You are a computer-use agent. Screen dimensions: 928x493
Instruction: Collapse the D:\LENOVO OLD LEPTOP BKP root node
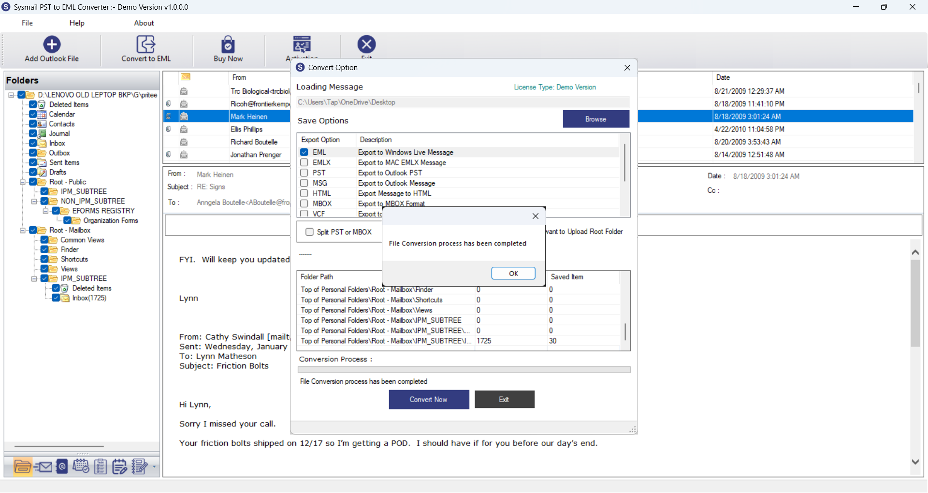coord(11,95)
